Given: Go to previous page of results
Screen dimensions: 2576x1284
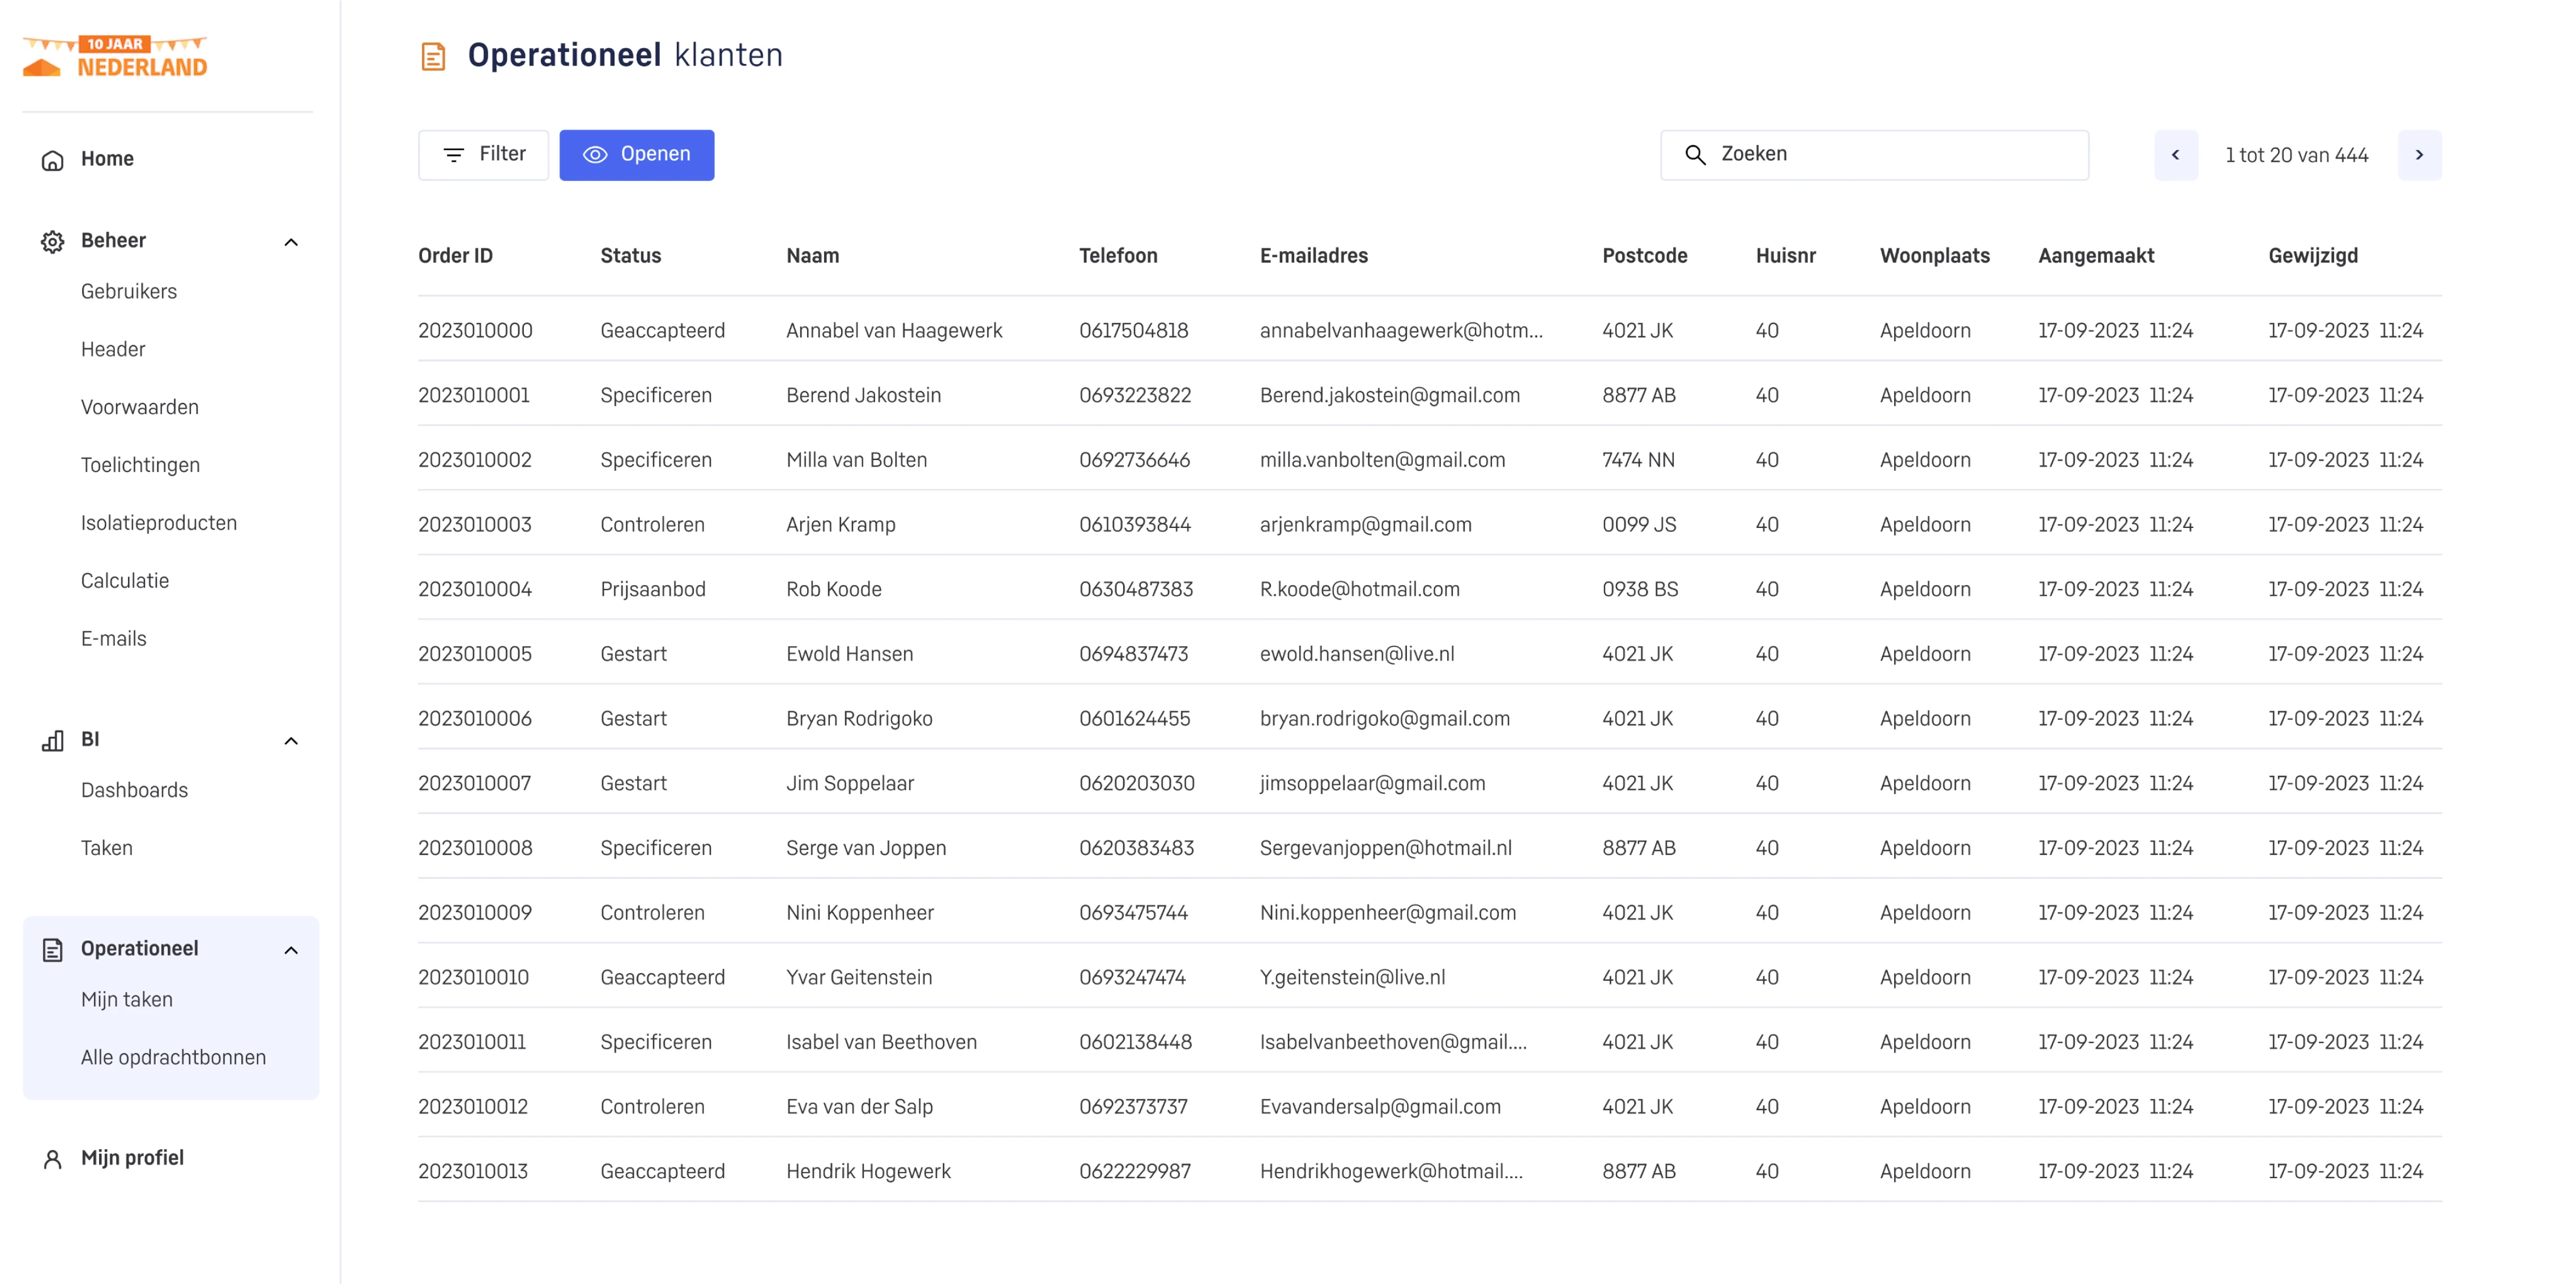Looking at the screenshot, I should 2175,155.
